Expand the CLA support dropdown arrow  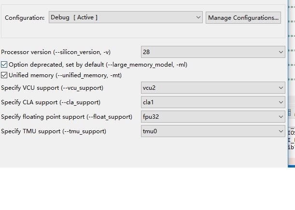pyautogui.click(x=281, y=102)
